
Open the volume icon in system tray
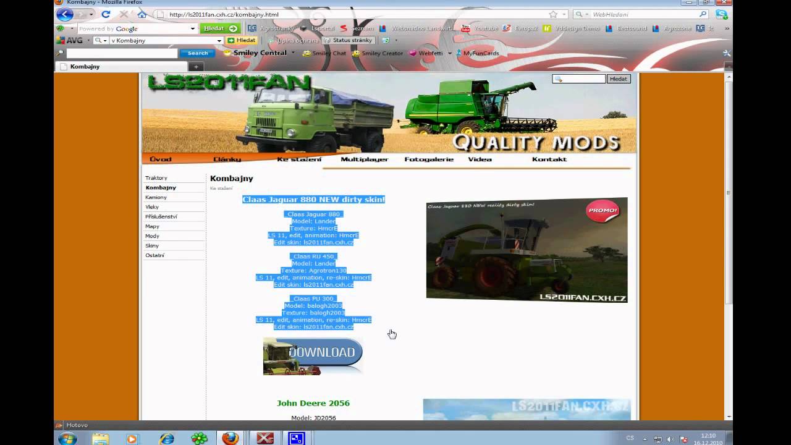tap(672, 439)
